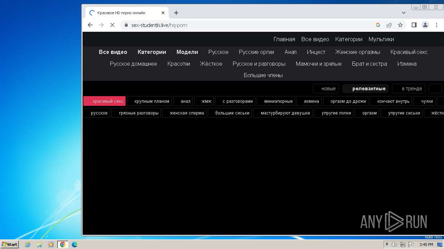Show hidden system tray icons
The image size is (444, 249).
pyautogui.click(x=387, y=245)
